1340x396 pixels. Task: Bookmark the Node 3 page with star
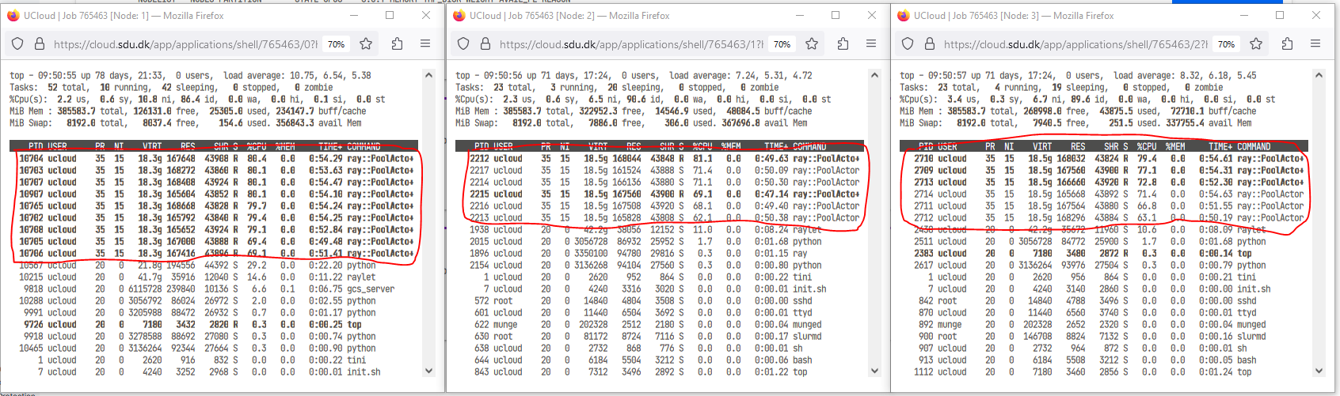tap(1256, 44)
